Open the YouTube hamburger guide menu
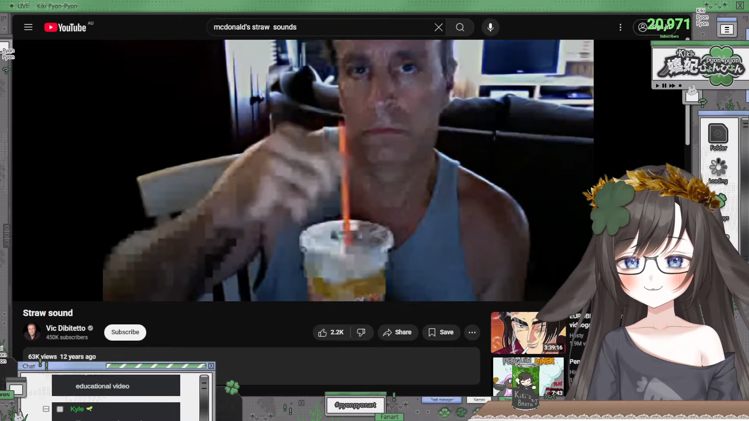 tap(28, 27)
